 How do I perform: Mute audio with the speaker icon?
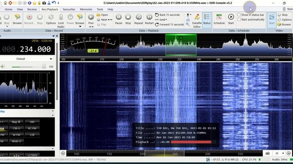click(2, 67)
